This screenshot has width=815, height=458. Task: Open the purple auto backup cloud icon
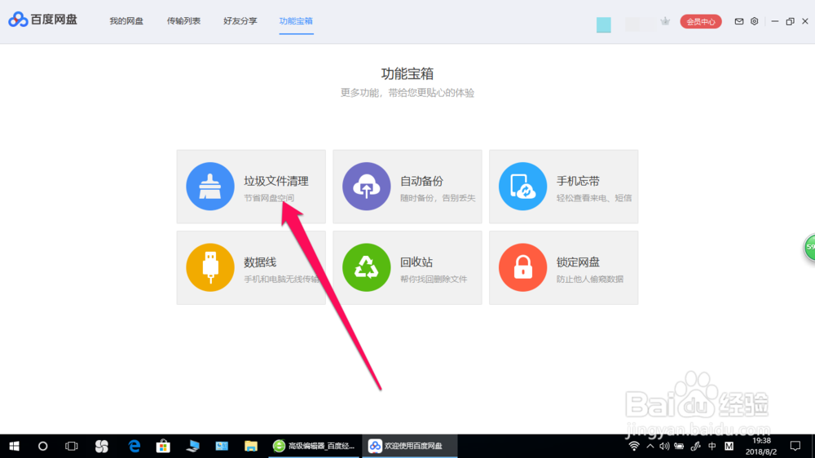pos(367,186)
